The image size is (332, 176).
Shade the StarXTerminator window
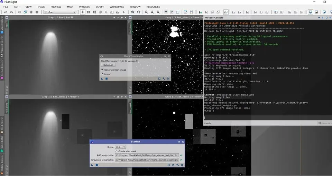(165, 56)
